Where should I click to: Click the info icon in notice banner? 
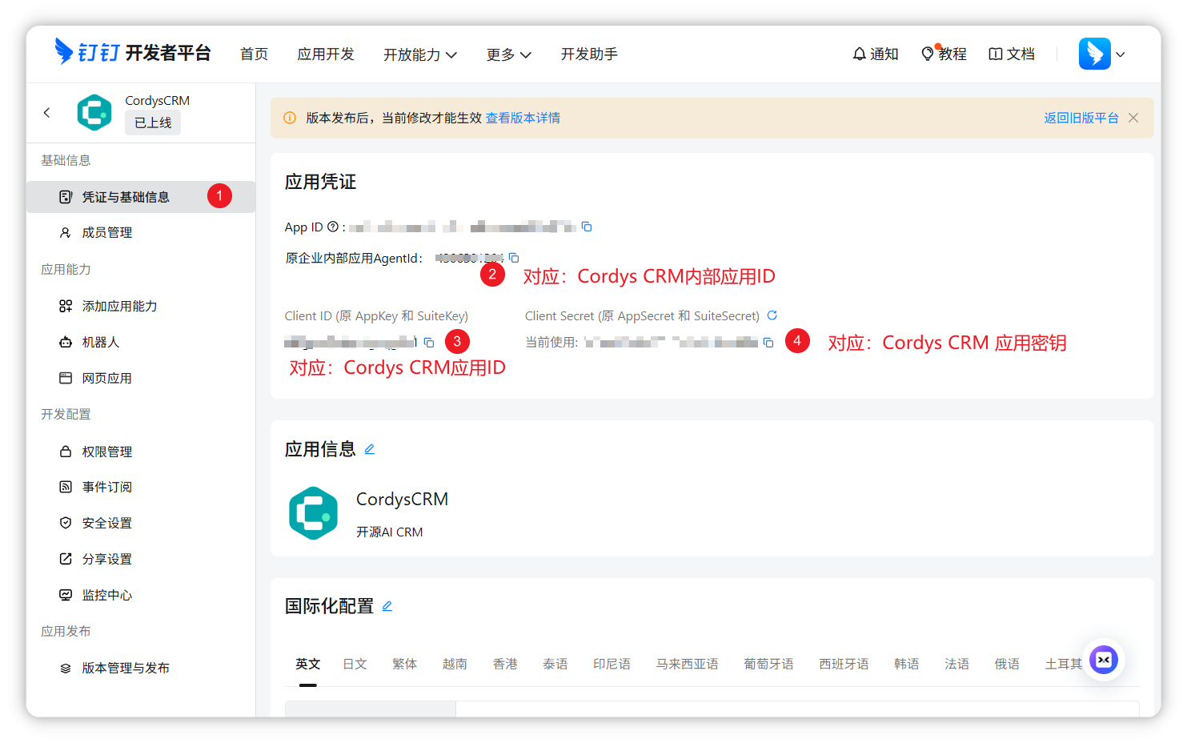click(x=290, y=118)
